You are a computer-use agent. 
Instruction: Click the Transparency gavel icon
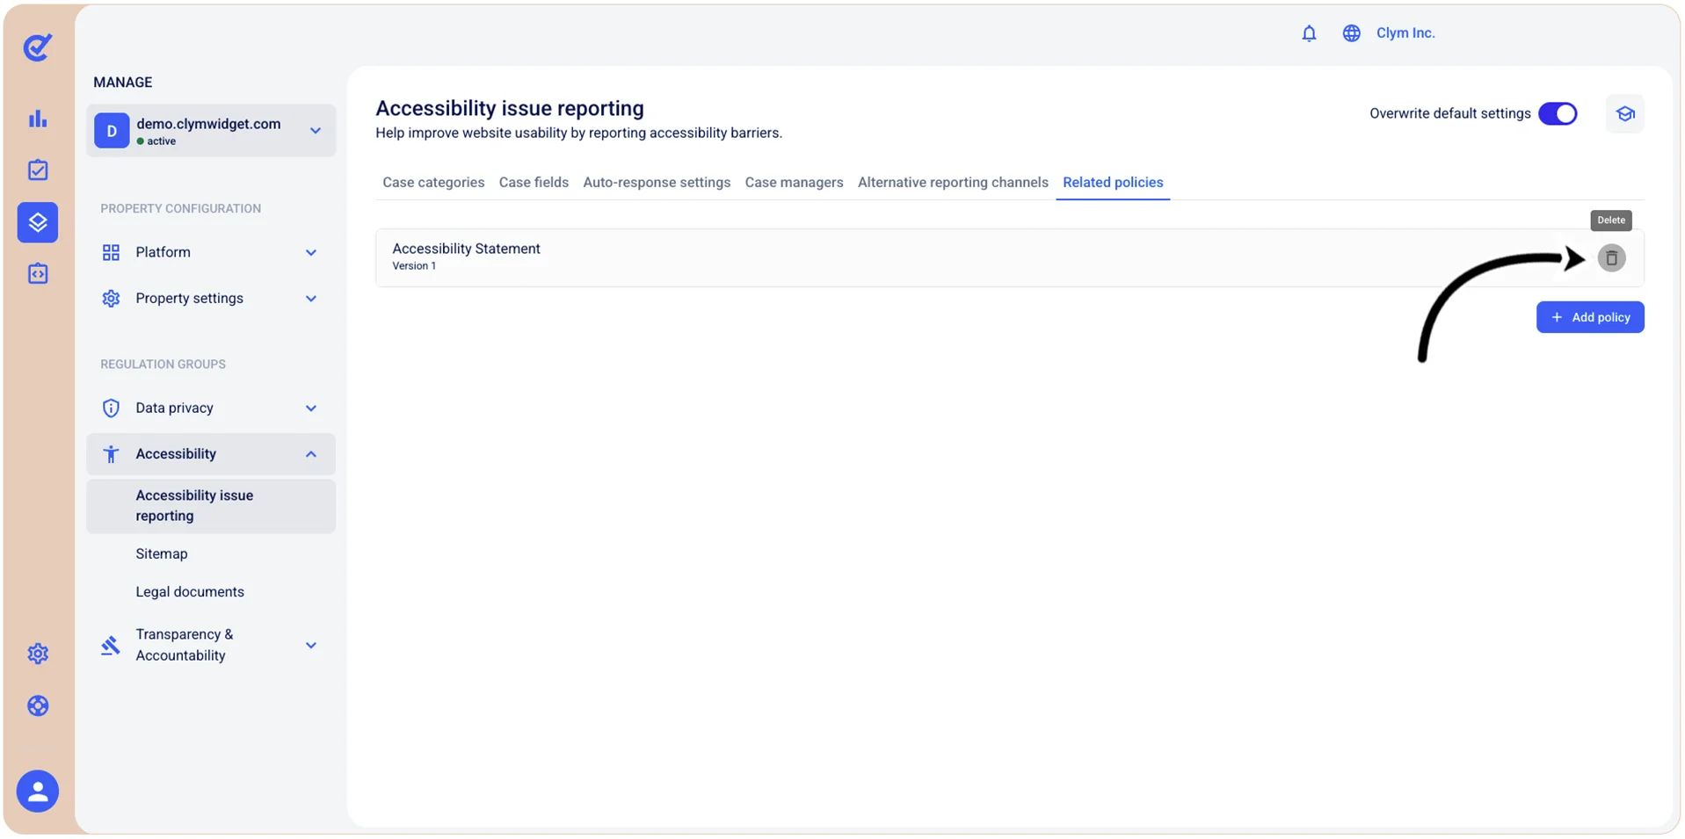pos(111,646)
